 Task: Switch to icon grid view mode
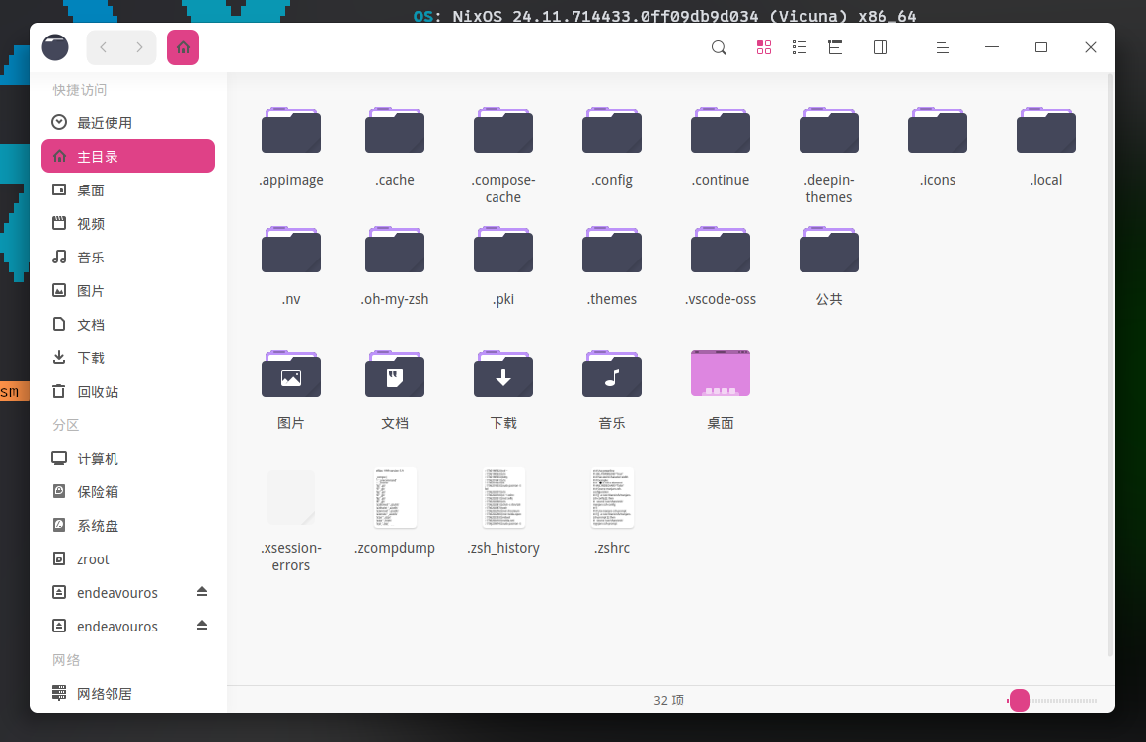[764, 47]
